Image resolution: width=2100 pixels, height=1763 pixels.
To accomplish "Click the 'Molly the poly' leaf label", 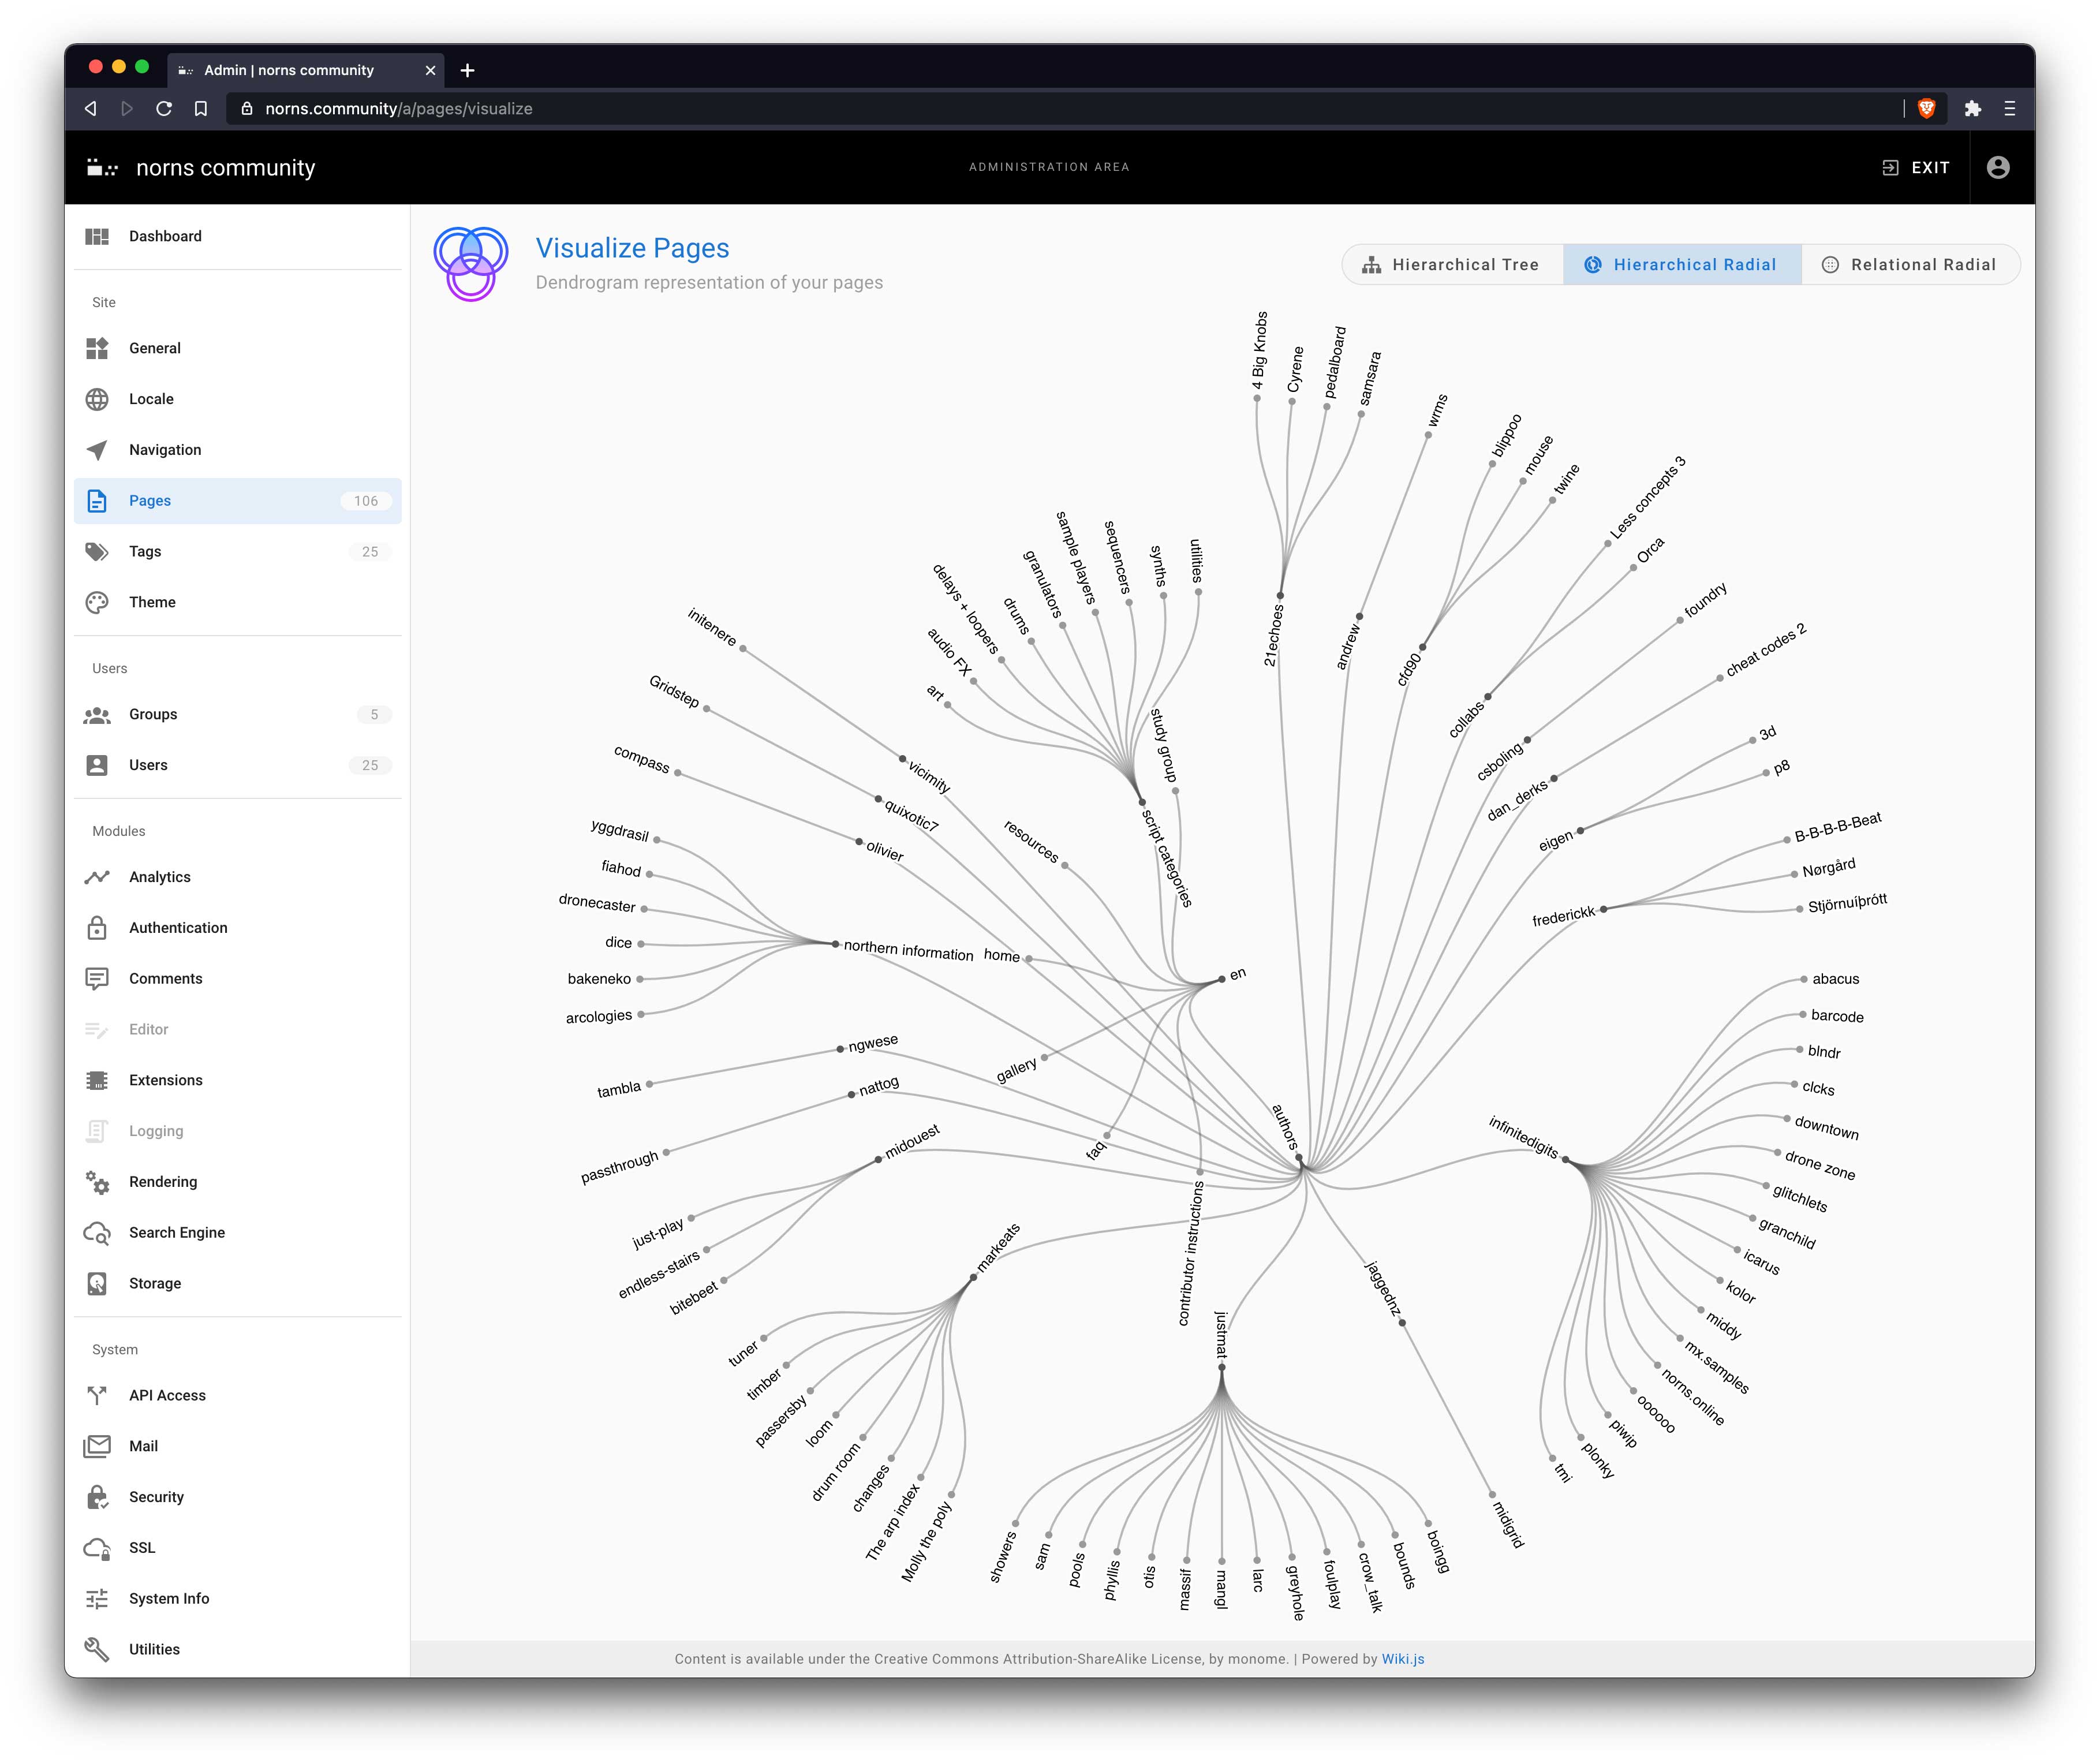I will (926, 1542).
